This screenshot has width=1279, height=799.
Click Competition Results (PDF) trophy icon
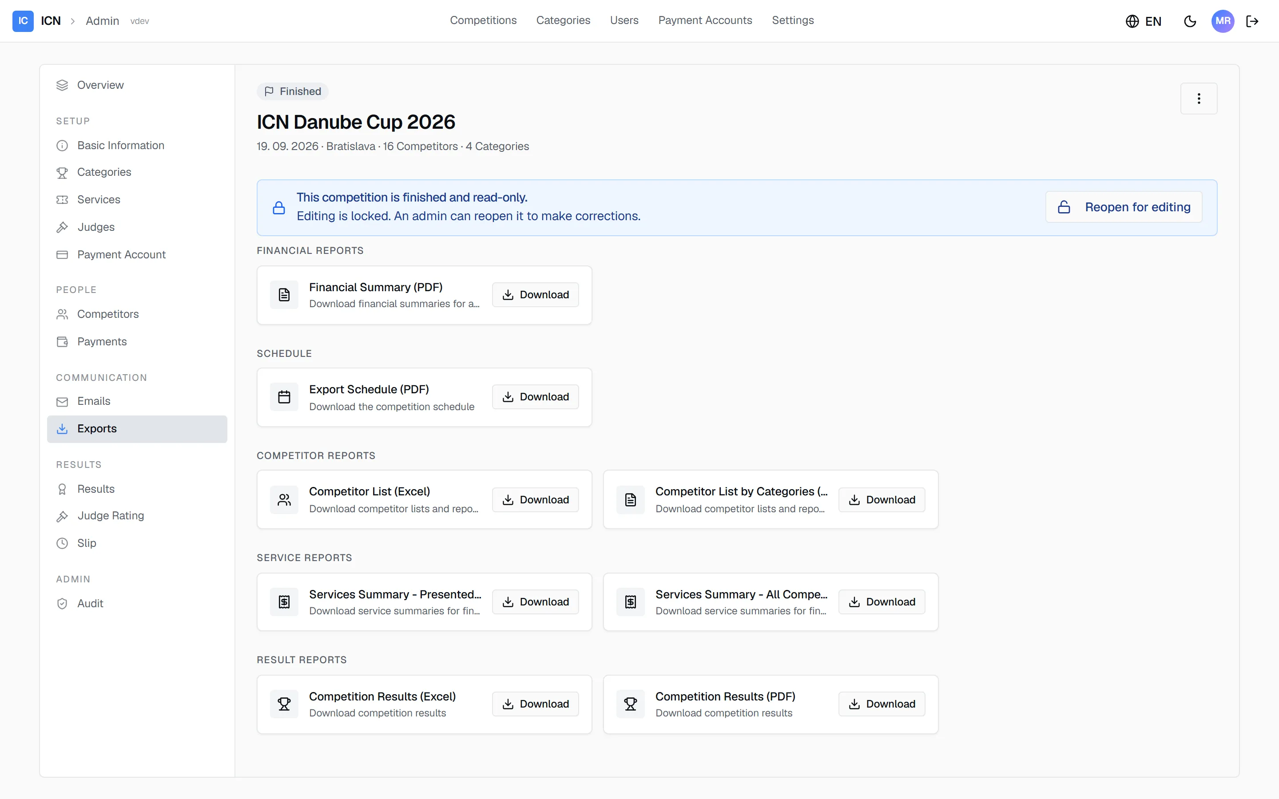point(631,704)
